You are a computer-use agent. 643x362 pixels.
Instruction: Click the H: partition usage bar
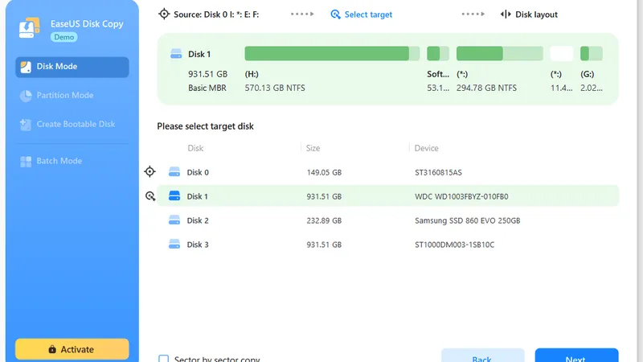pyautogui.click(x=332, y=53)
